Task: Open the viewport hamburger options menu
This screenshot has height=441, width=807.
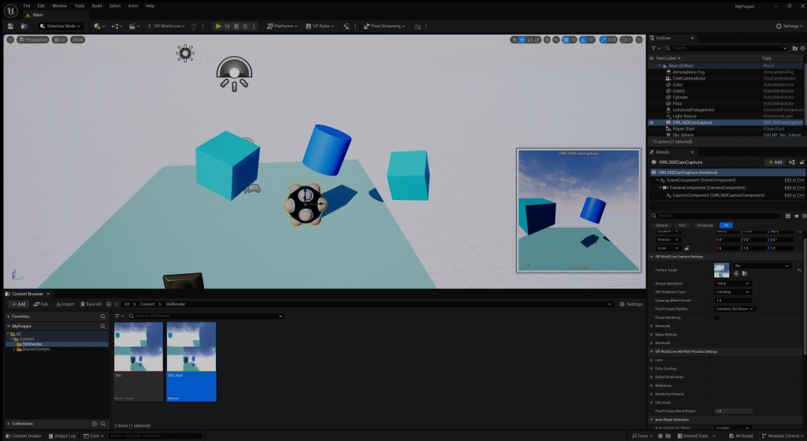Action: 9,39
